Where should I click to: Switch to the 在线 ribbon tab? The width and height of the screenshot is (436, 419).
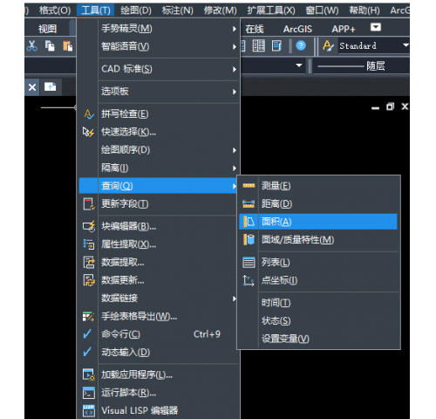coord(255,29)
